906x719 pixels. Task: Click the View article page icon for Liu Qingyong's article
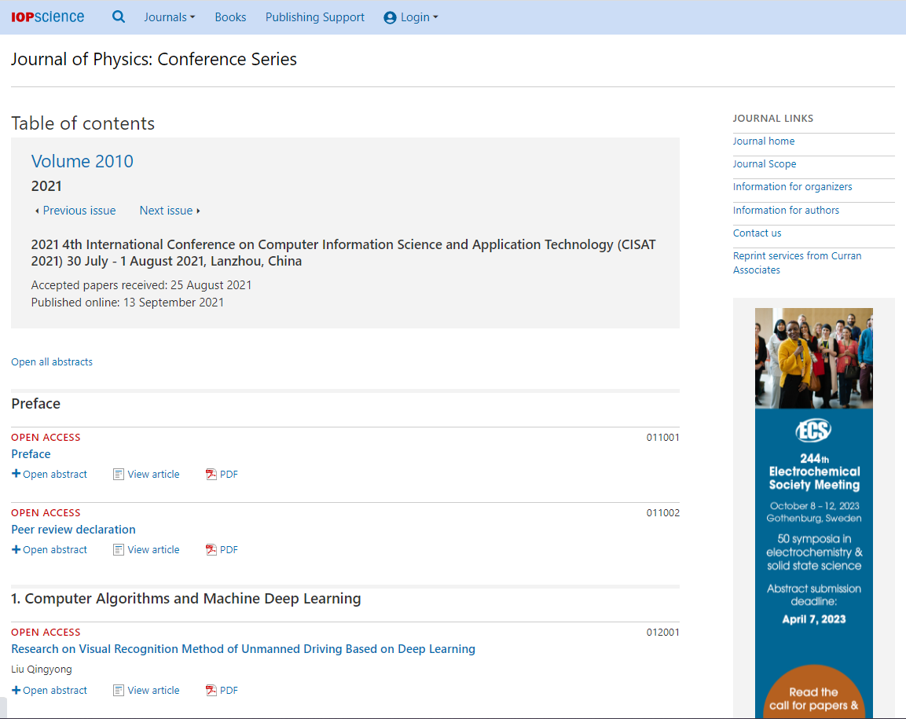coord(119,690)
